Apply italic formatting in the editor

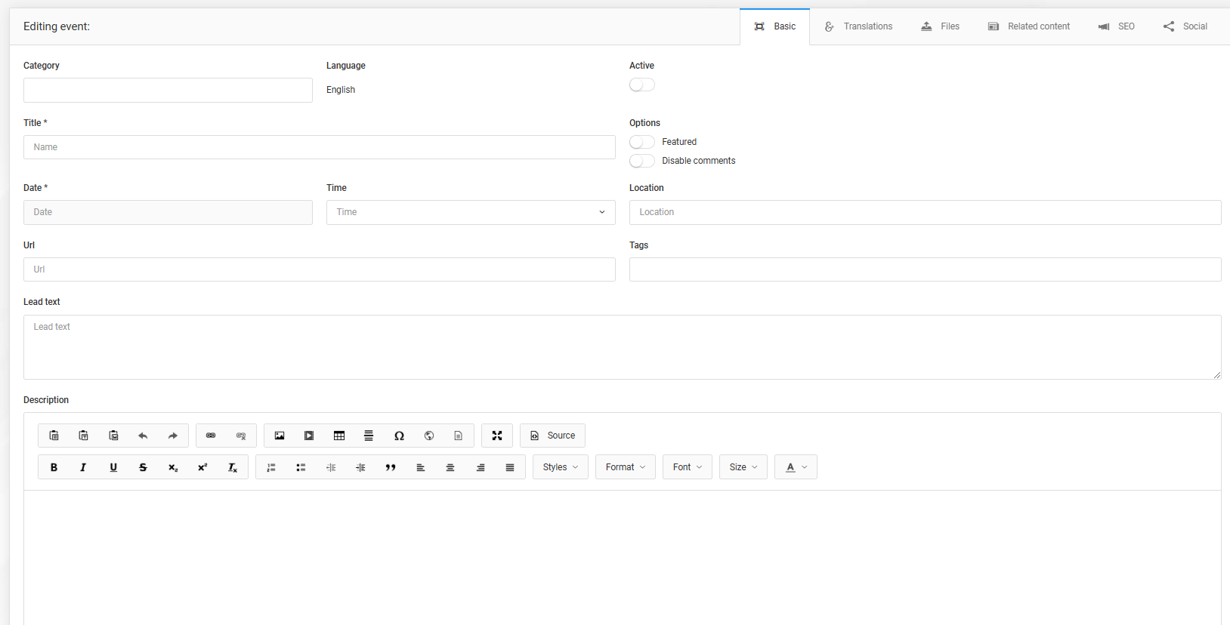point(83,467)
